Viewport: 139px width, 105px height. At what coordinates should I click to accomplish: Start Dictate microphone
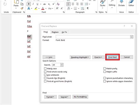pos(121,3)
